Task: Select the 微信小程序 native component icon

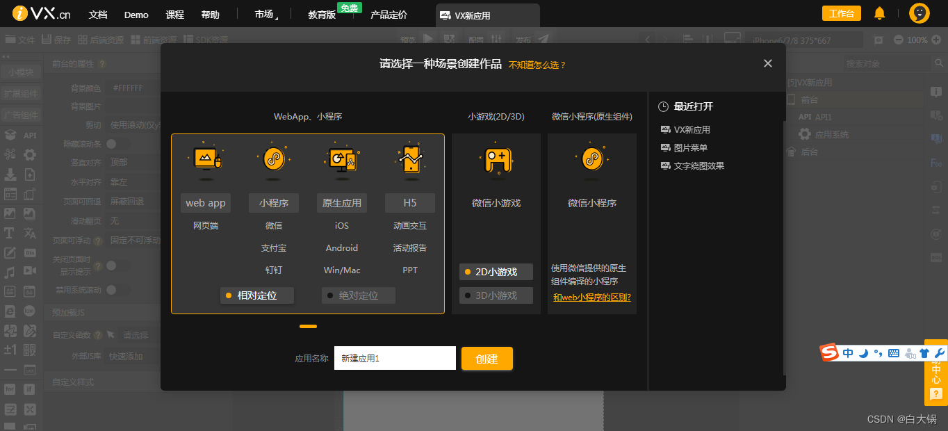Action: coord(592,160)
